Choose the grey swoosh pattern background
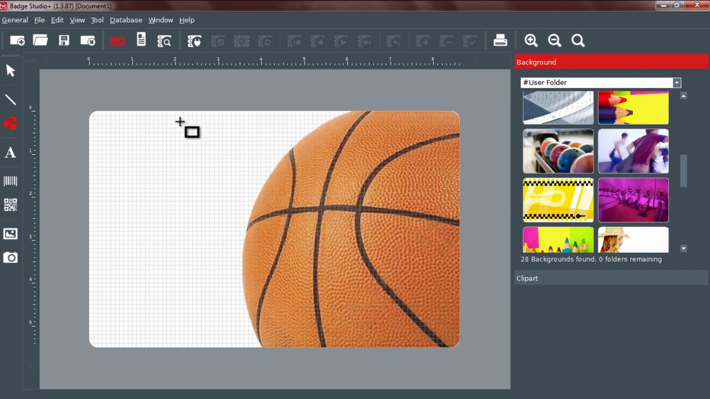 click(x=558, y=108)
